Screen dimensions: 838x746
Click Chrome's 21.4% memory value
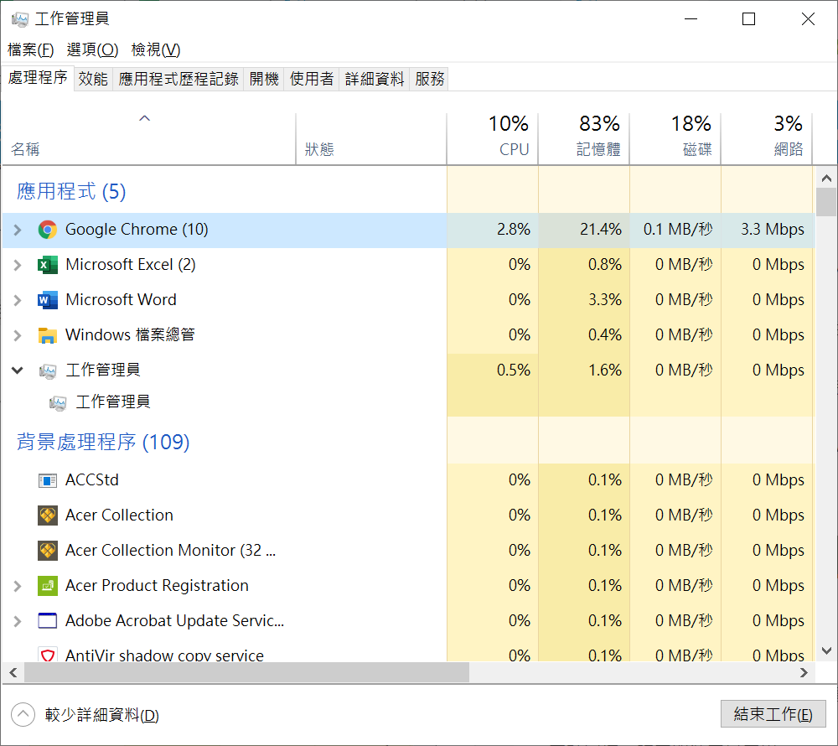(x=600, y=230)
